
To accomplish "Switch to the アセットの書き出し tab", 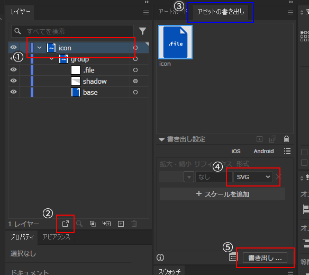I will coord(221,12).
